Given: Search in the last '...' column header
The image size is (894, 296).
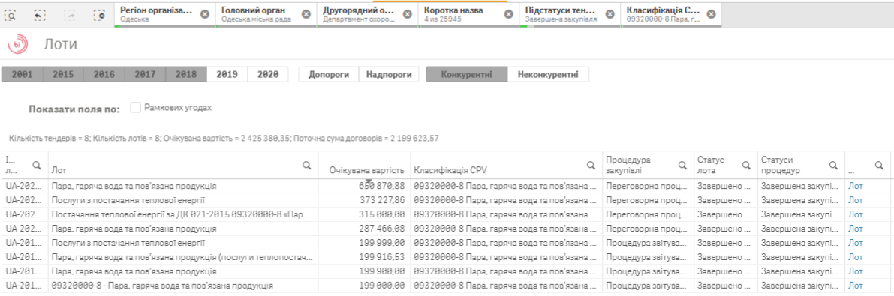Looking at the screenshot, I should click(878, 165).
